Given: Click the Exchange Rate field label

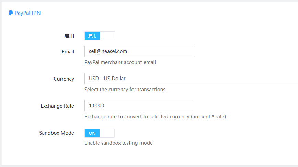Looking at the screenshot, I should [57, 106].
